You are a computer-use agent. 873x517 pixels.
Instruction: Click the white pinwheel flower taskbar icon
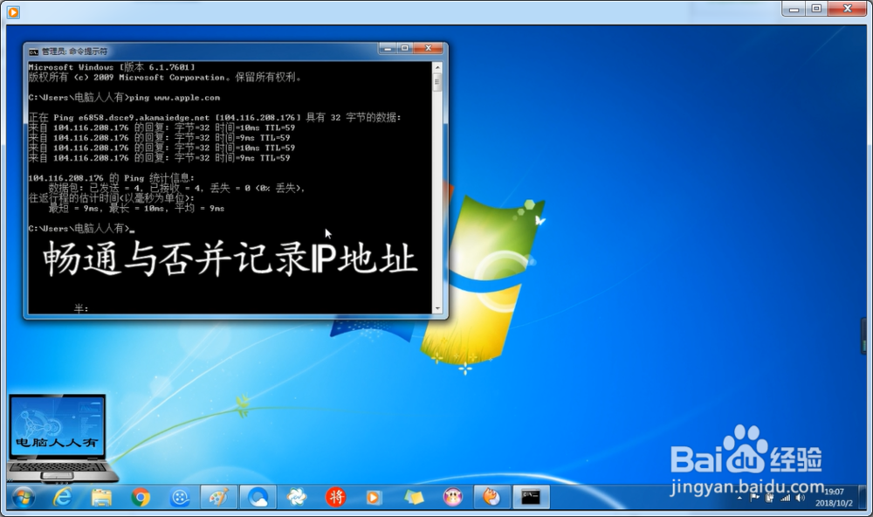pyautogui.click(x=297, y=497)
